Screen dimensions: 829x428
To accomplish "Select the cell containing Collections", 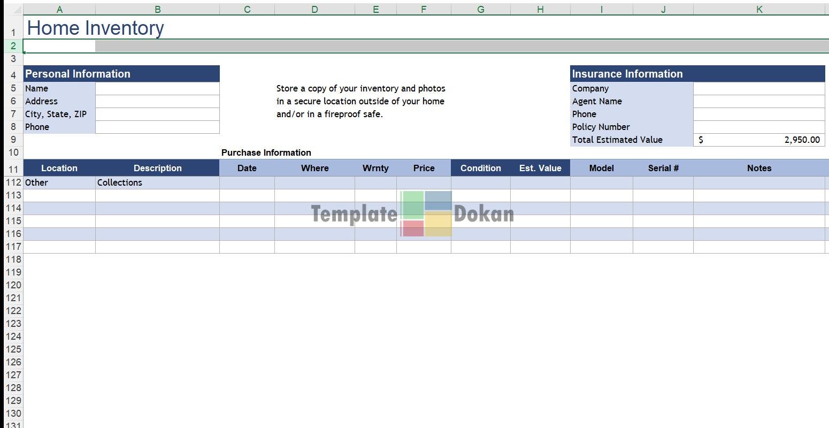I will pyautogui.click(x=157, y=182).
